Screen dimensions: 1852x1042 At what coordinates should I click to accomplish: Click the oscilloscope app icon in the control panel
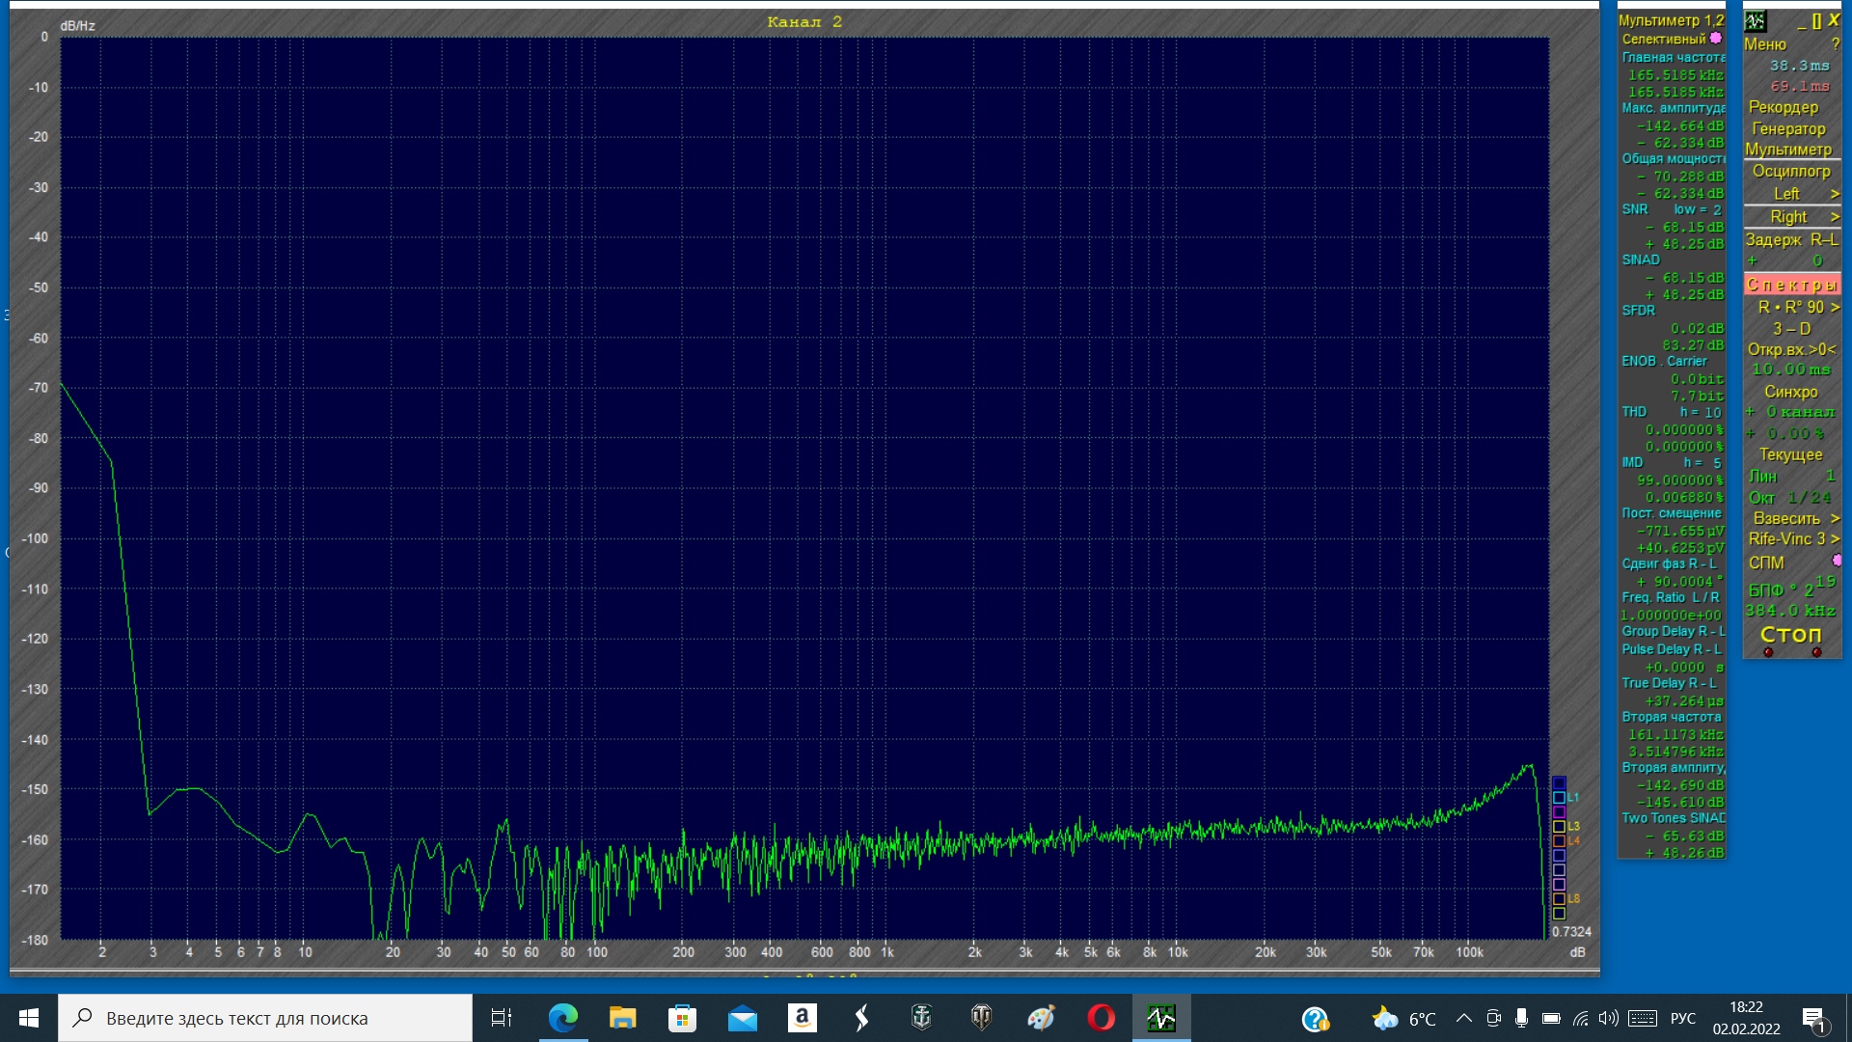point(1756,21)
